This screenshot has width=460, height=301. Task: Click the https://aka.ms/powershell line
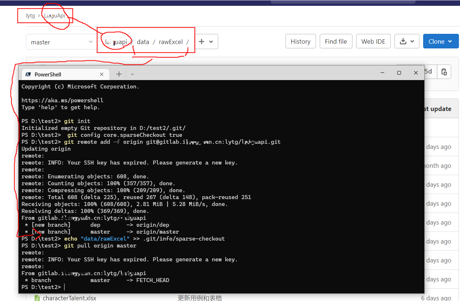tap(62, 100)
